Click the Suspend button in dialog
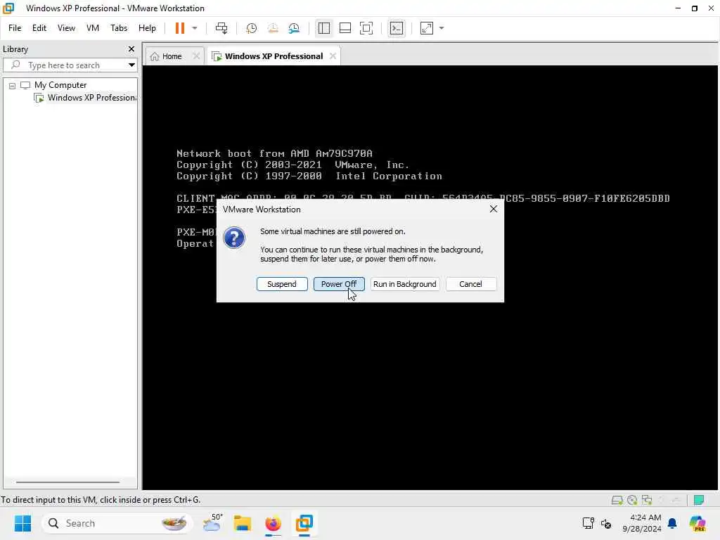The image size is (720, 540). click(282, 284)
